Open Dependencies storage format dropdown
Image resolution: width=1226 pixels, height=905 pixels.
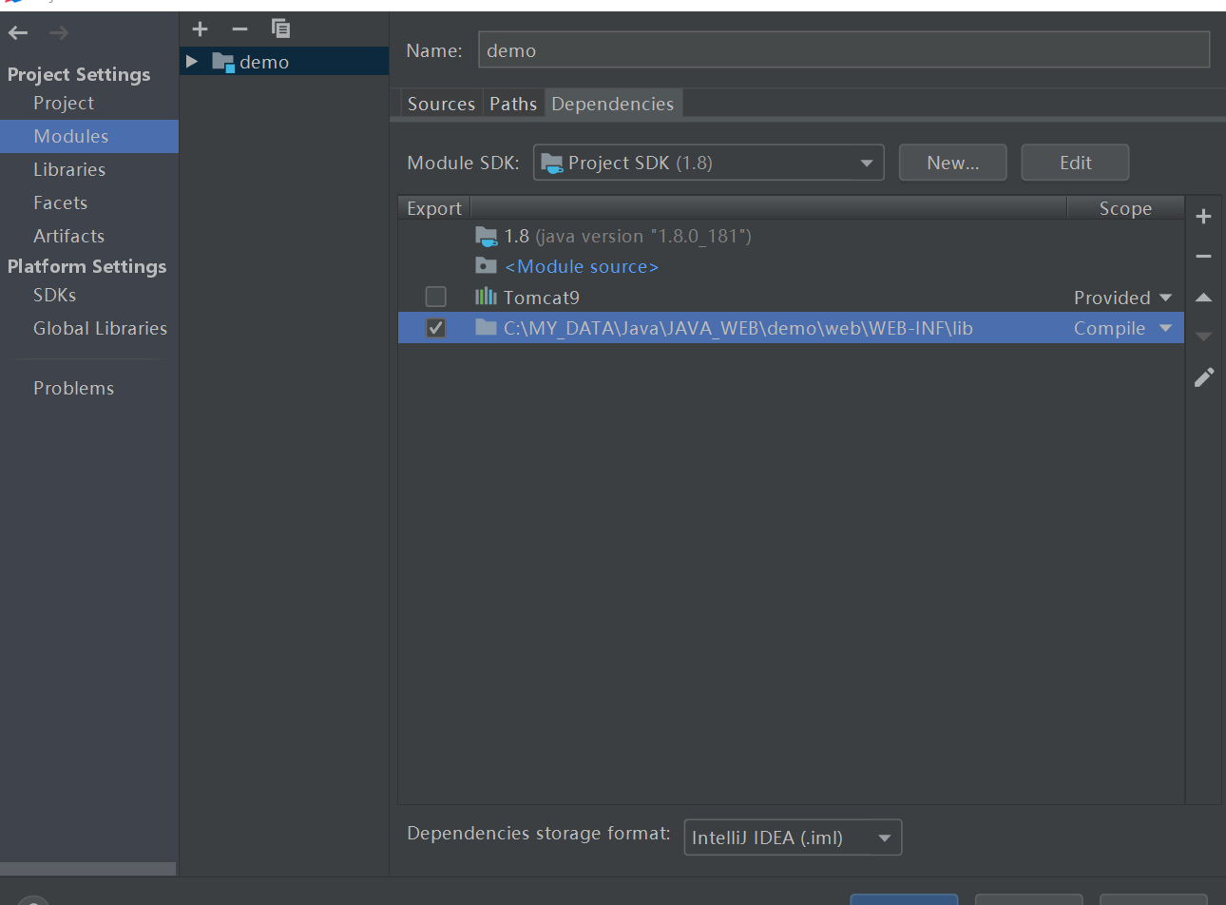pos(793,838)
